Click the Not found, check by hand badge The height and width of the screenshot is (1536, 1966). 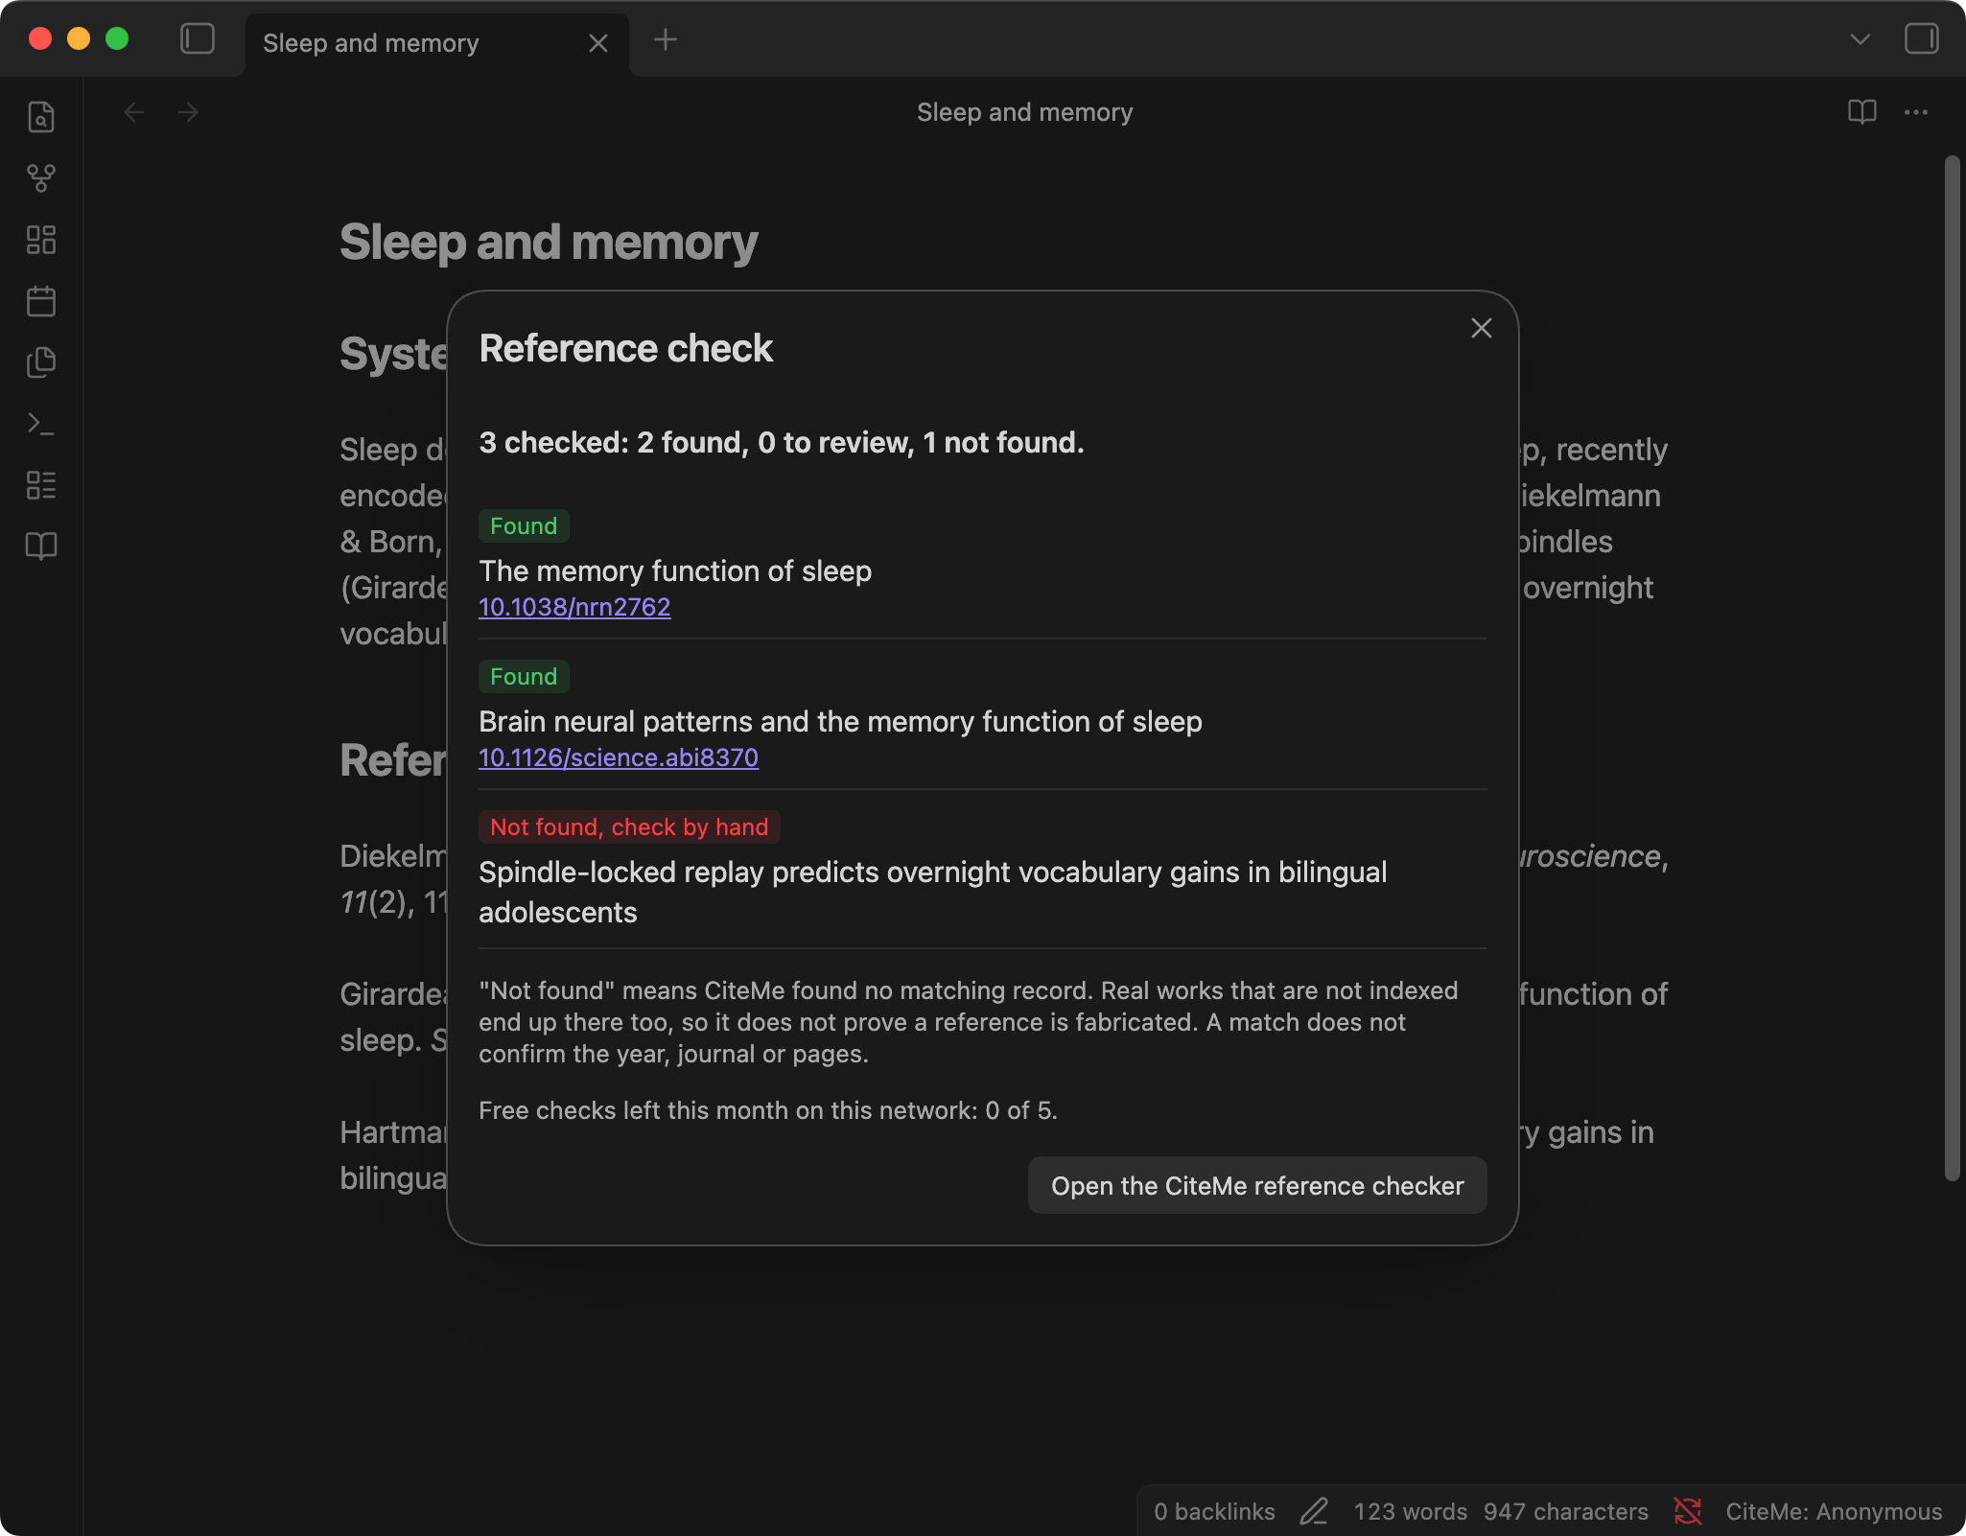coord(629,826)
